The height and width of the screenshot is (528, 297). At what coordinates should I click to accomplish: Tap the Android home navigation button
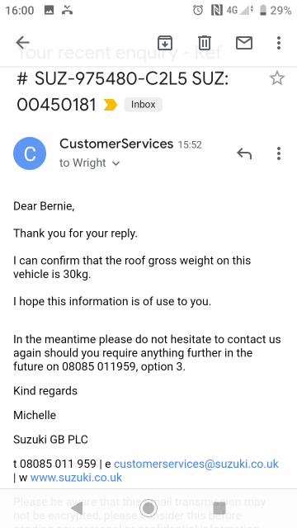(x=148, y=508)
